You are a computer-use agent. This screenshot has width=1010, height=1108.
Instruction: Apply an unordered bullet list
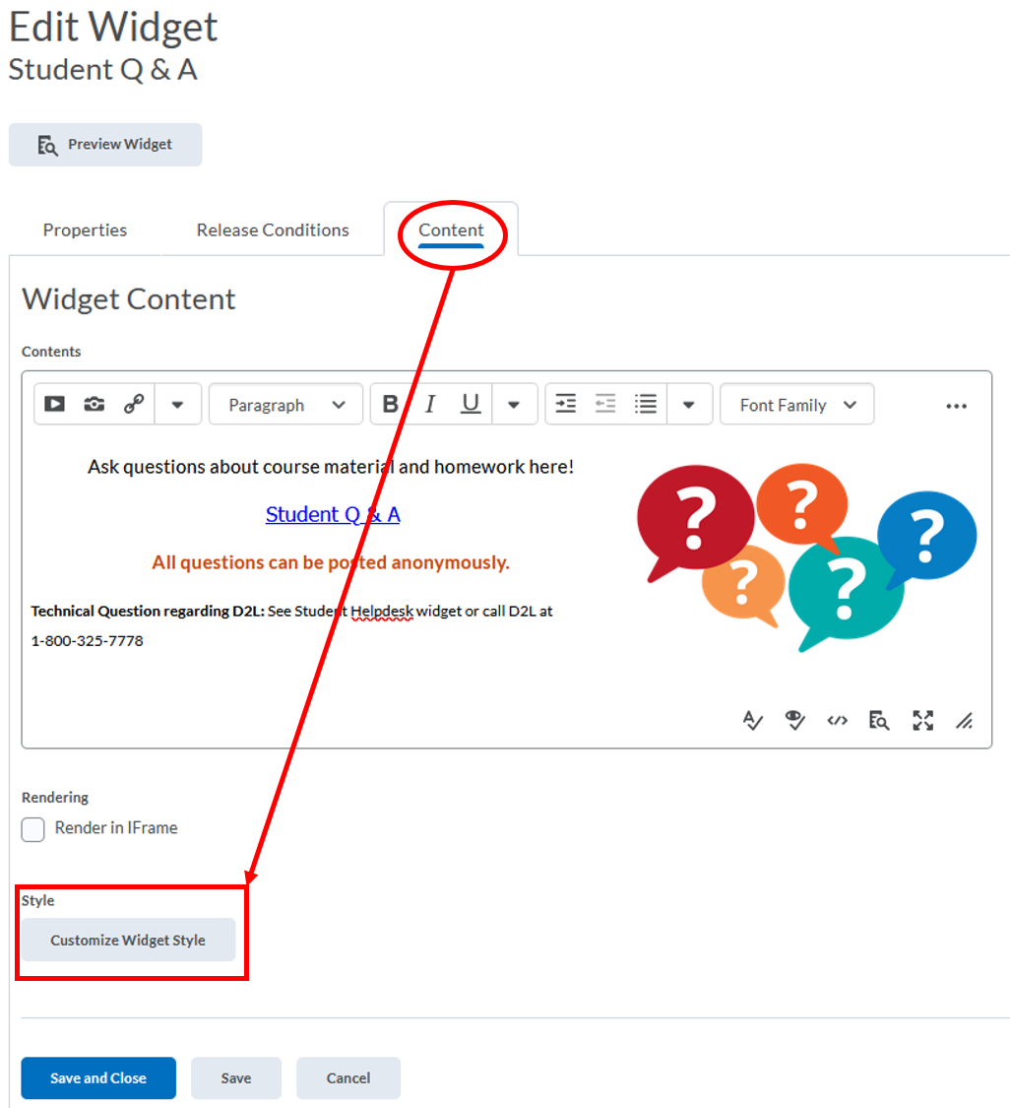pos(646,404)
